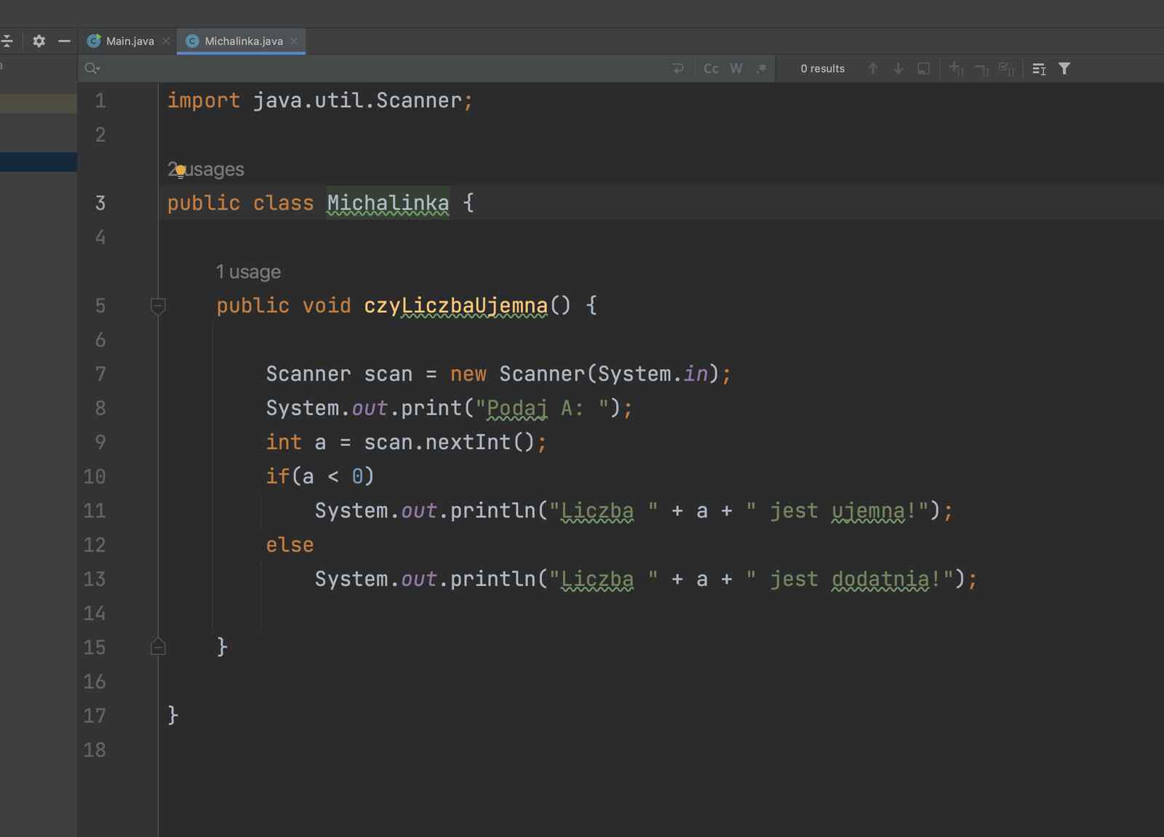The width and height of the screenshot is (1164, 837).
Task: Click the 'import' keyword on line 1
Action: tap(204, 100)
